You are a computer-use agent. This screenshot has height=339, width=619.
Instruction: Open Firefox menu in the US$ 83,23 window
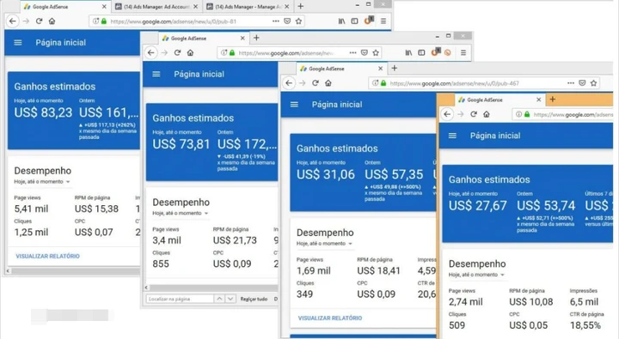(x=383, y=21)
